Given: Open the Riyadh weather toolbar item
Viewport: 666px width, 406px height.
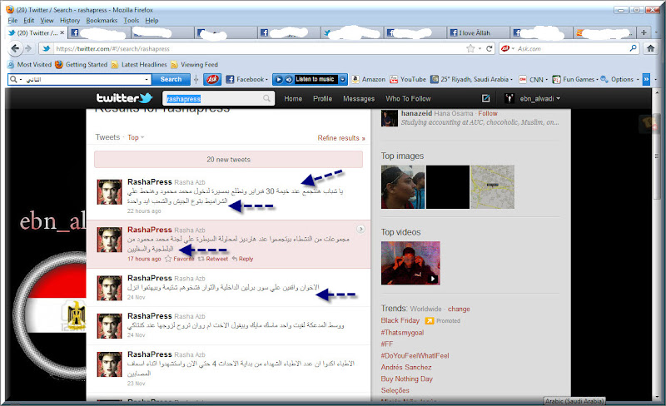Looking at the screenshot, I should (x=471, y=79).
